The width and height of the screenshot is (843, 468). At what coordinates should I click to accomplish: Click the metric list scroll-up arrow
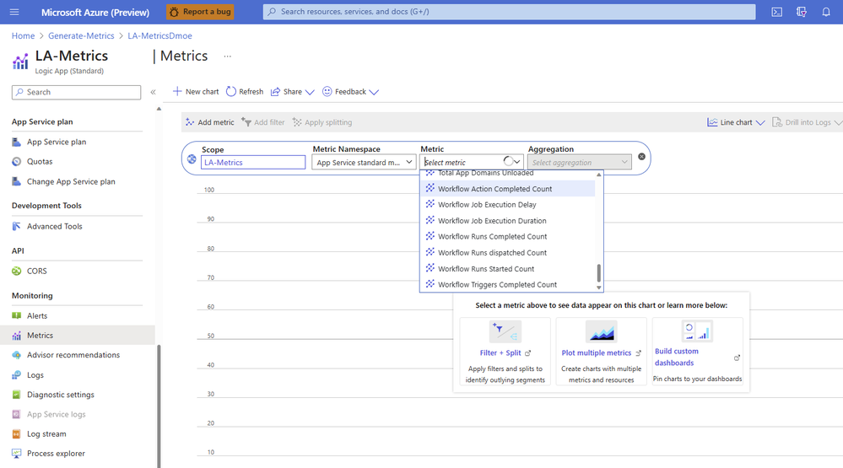pos(599,175)
